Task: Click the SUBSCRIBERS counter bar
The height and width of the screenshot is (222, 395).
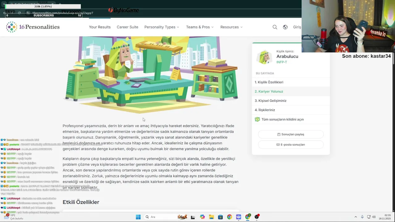Action: (44, 15)
